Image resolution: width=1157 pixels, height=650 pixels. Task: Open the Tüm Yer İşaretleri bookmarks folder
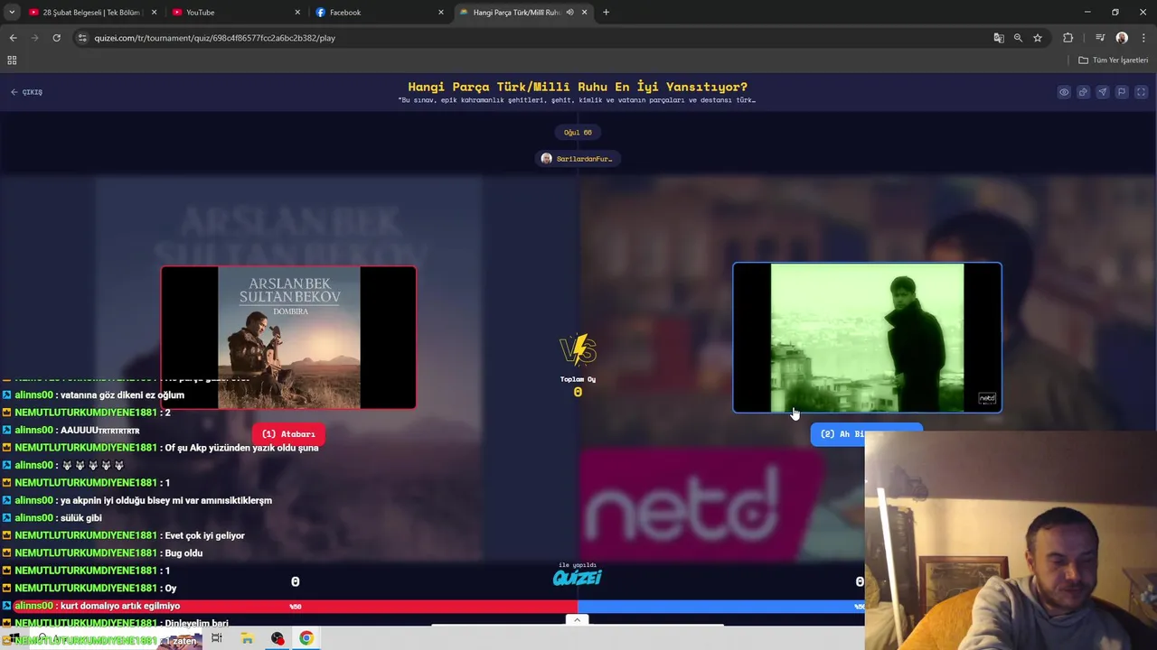(1113, 60)
